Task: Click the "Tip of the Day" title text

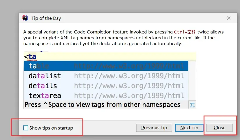Action: [x=46, y=18]
